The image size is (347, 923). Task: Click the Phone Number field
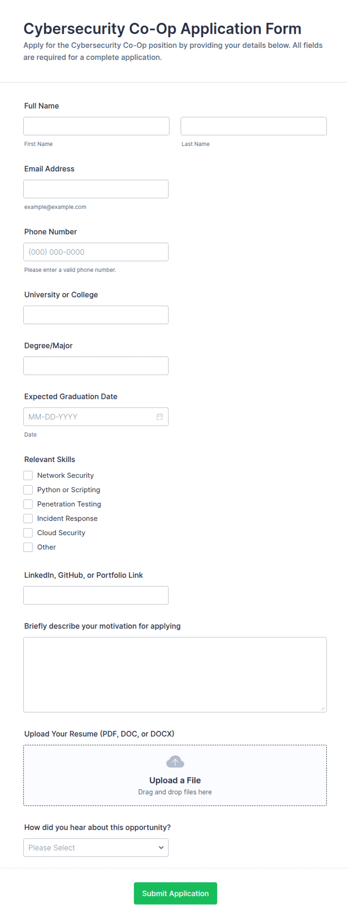[x=96, y=252]
